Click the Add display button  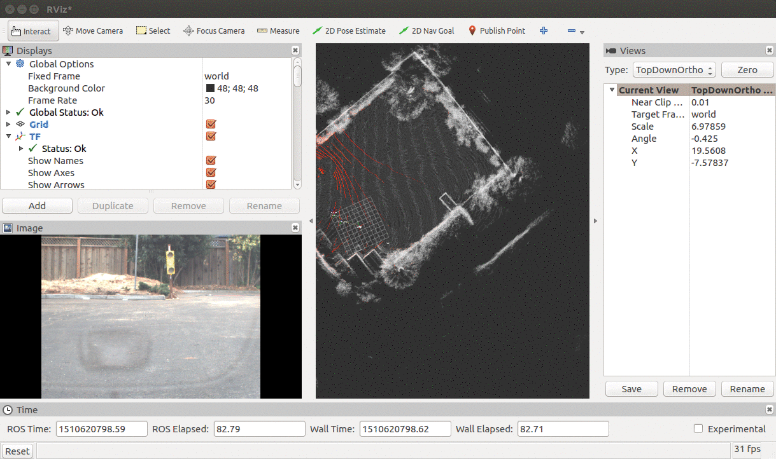pos(37,206)
